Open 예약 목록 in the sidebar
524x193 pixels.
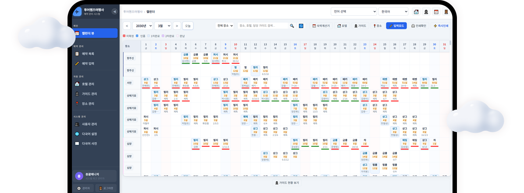[x=88, y=54]
